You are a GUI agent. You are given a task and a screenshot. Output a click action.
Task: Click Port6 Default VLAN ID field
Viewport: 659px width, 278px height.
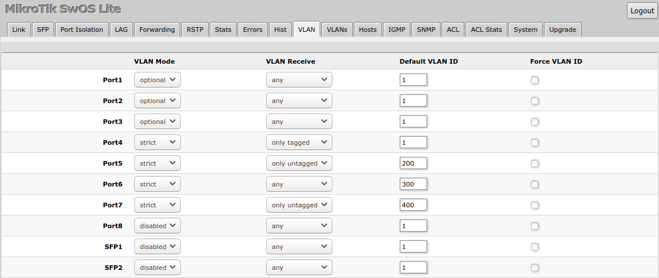[x=413, y=184]
